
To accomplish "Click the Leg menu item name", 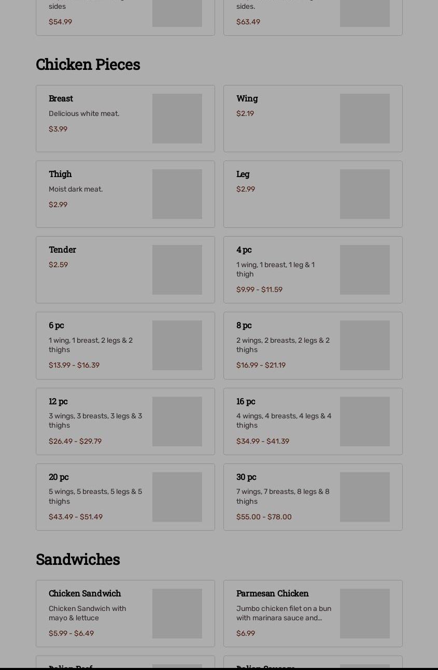I will (243, 174).
